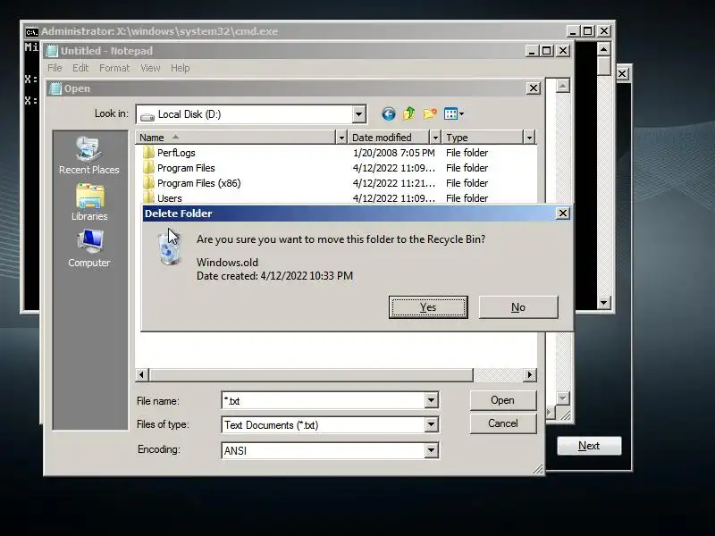Expand the Files of type dropdown

coord(431,425)
